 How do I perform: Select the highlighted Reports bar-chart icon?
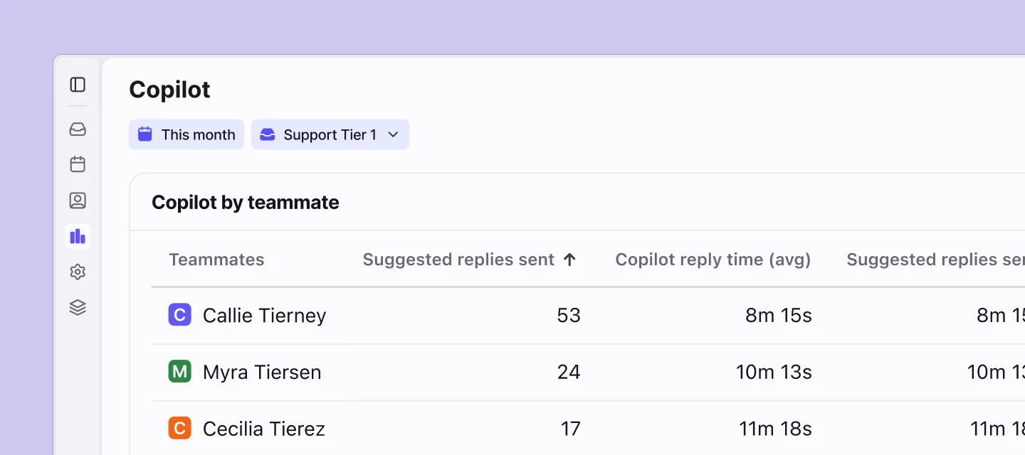coord(77,236)
